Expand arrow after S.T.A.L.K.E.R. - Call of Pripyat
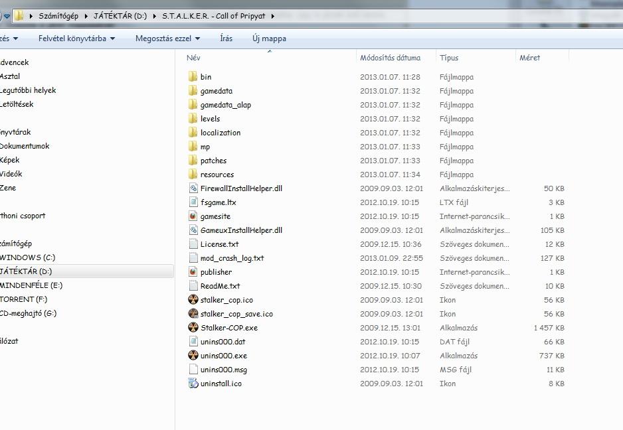 point(272,17)
